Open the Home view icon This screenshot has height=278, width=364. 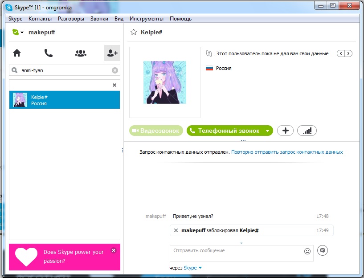point(17,53)
